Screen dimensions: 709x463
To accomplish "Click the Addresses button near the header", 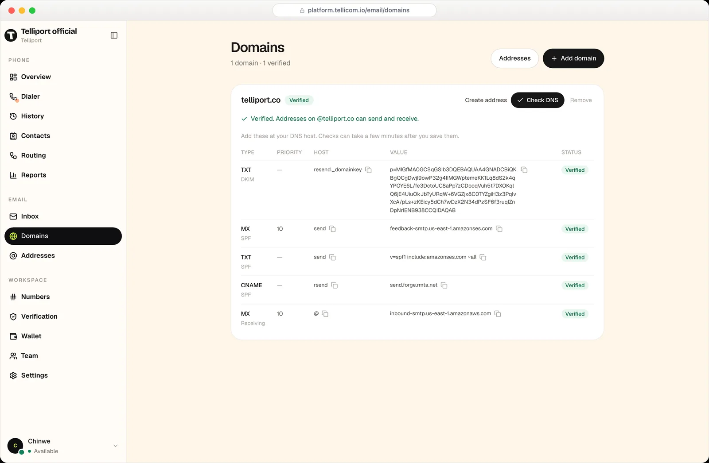I will [514, 58].
